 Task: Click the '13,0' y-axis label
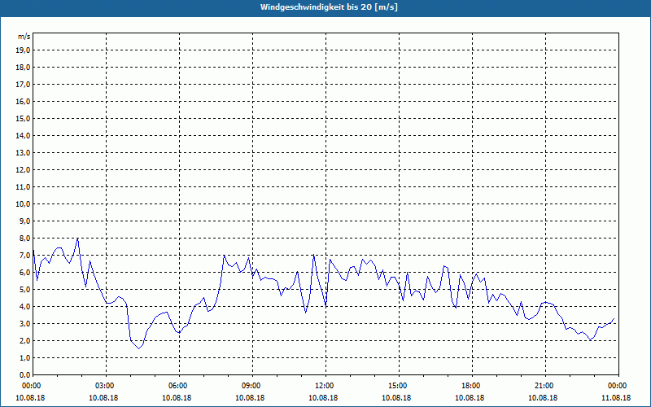[23, 153]
